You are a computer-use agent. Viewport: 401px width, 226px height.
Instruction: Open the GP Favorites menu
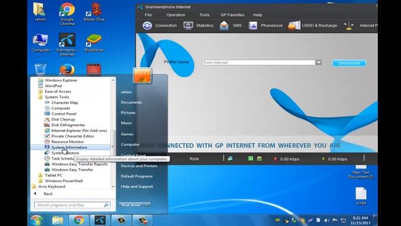click(x=232, y=15)
